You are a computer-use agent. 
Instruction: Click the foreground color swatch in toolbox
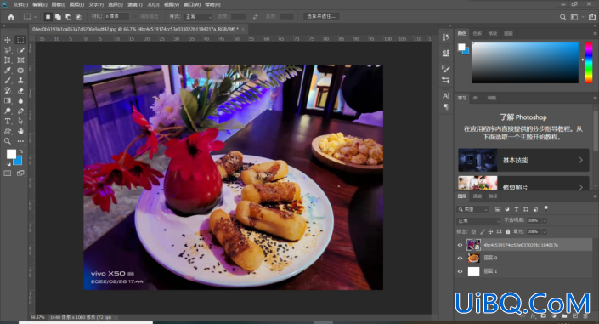click(x=11, y=154)
